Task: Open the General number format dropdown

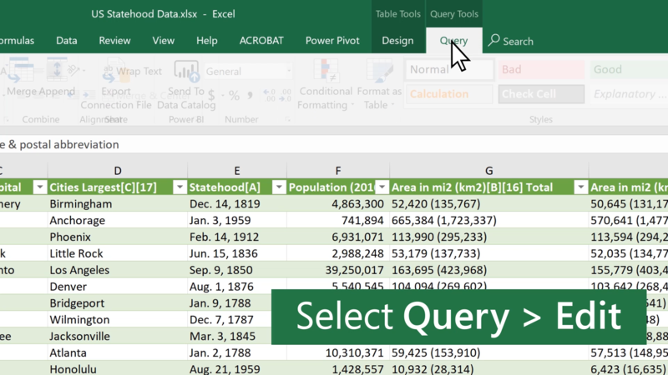Action: click(289, 71)
